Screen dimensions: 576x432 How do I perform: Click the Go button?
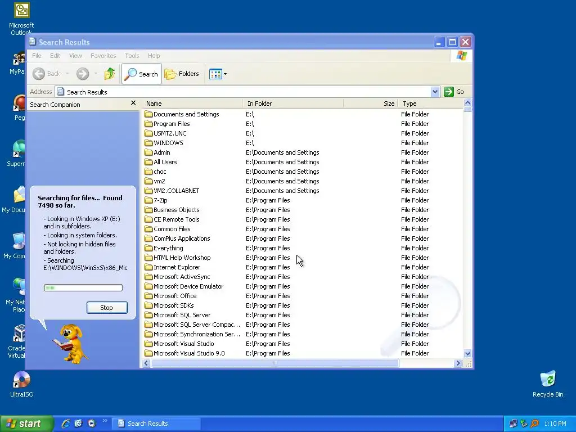454,92
